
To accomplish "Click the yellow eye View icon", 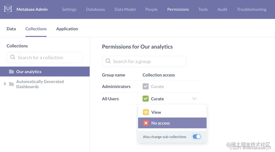I will coord(146,112).
